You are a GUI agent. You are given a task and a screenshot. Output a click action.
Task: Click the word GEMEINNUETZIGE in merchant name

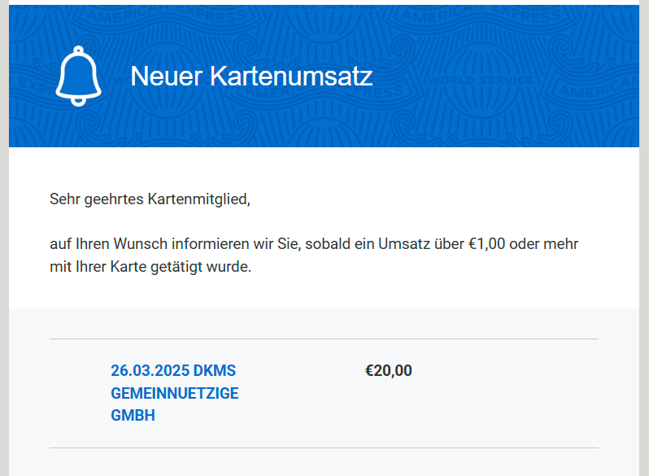coord(174,394)
